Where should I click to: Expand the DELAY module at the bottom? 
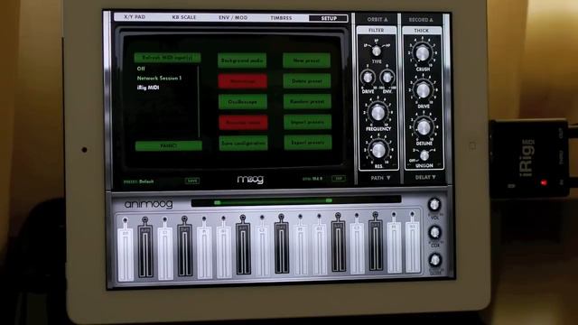[x=425, y=178]
